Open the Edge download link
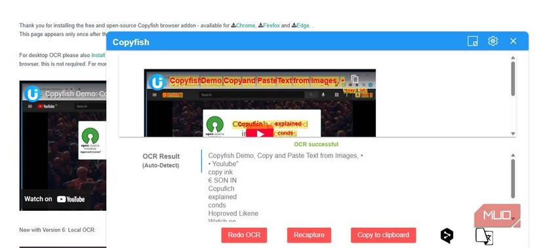The image size is (541, 248). point(303,26)
